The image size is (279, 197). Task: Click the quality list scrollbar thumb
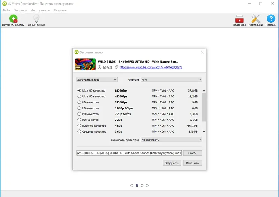pos(204,107)
